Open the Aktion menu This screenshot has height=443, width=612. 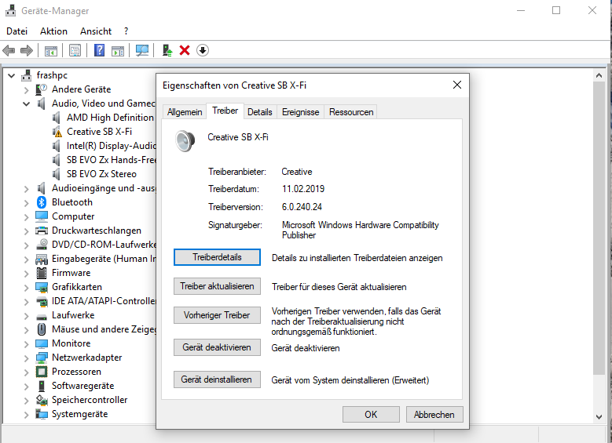click(53, 31)
